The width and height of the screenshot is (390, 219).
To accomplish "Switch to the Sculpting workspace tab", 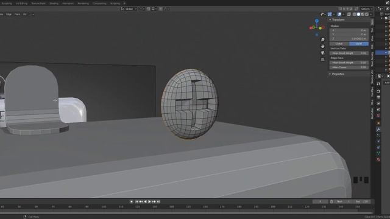I will click(7, 4).
